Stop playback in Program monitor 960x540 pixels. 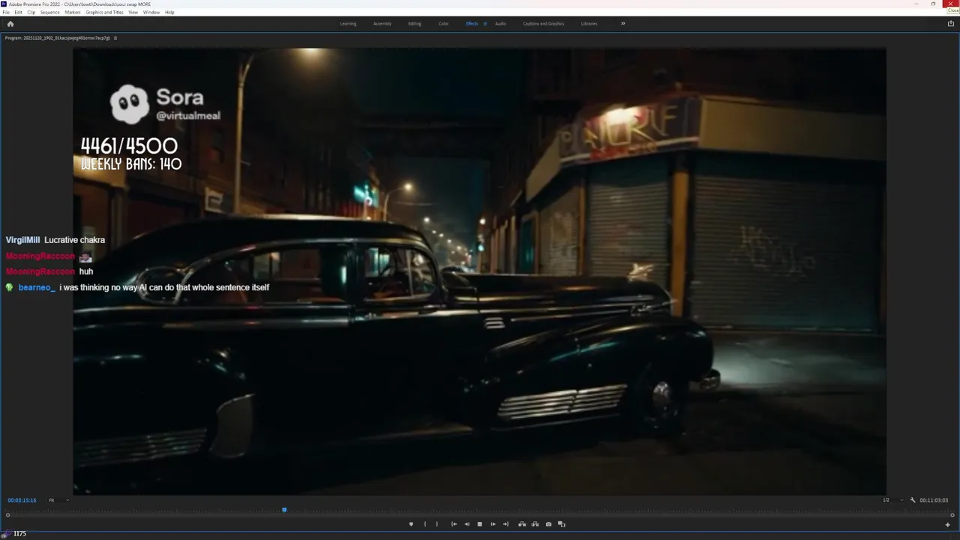tap(480, 524)
